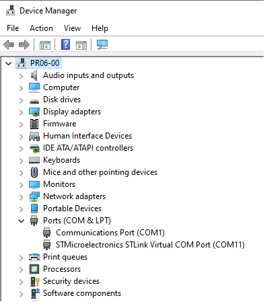This screenshot has width=265, height=304.
Task: Select Mice and other pointing devices
Action: (x=100, y=172)
